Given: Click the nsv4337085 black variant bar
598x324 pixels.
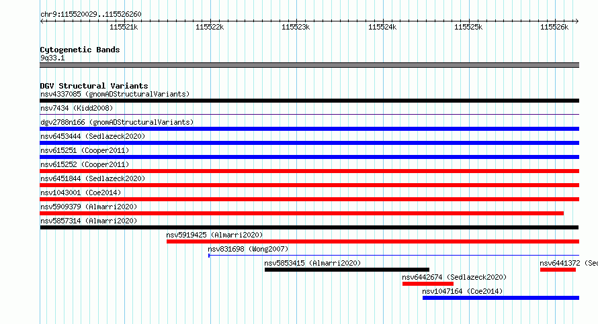Looking at the screenshot, I should 309,101.
